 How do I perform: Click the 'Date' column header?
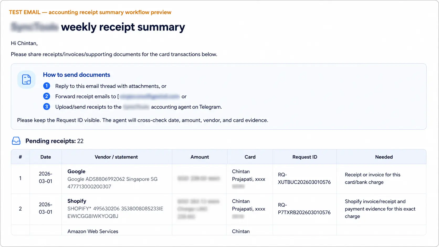(46, 157)
